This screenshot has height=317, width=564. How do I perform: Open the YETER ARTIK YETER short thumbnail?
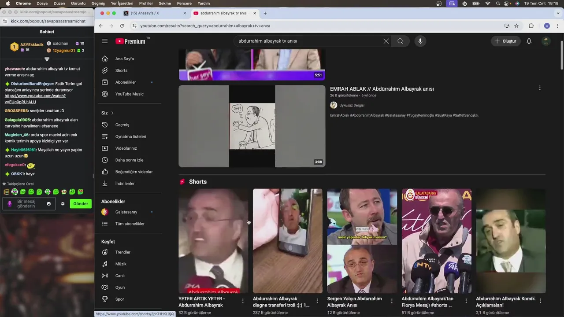point(213,241)
